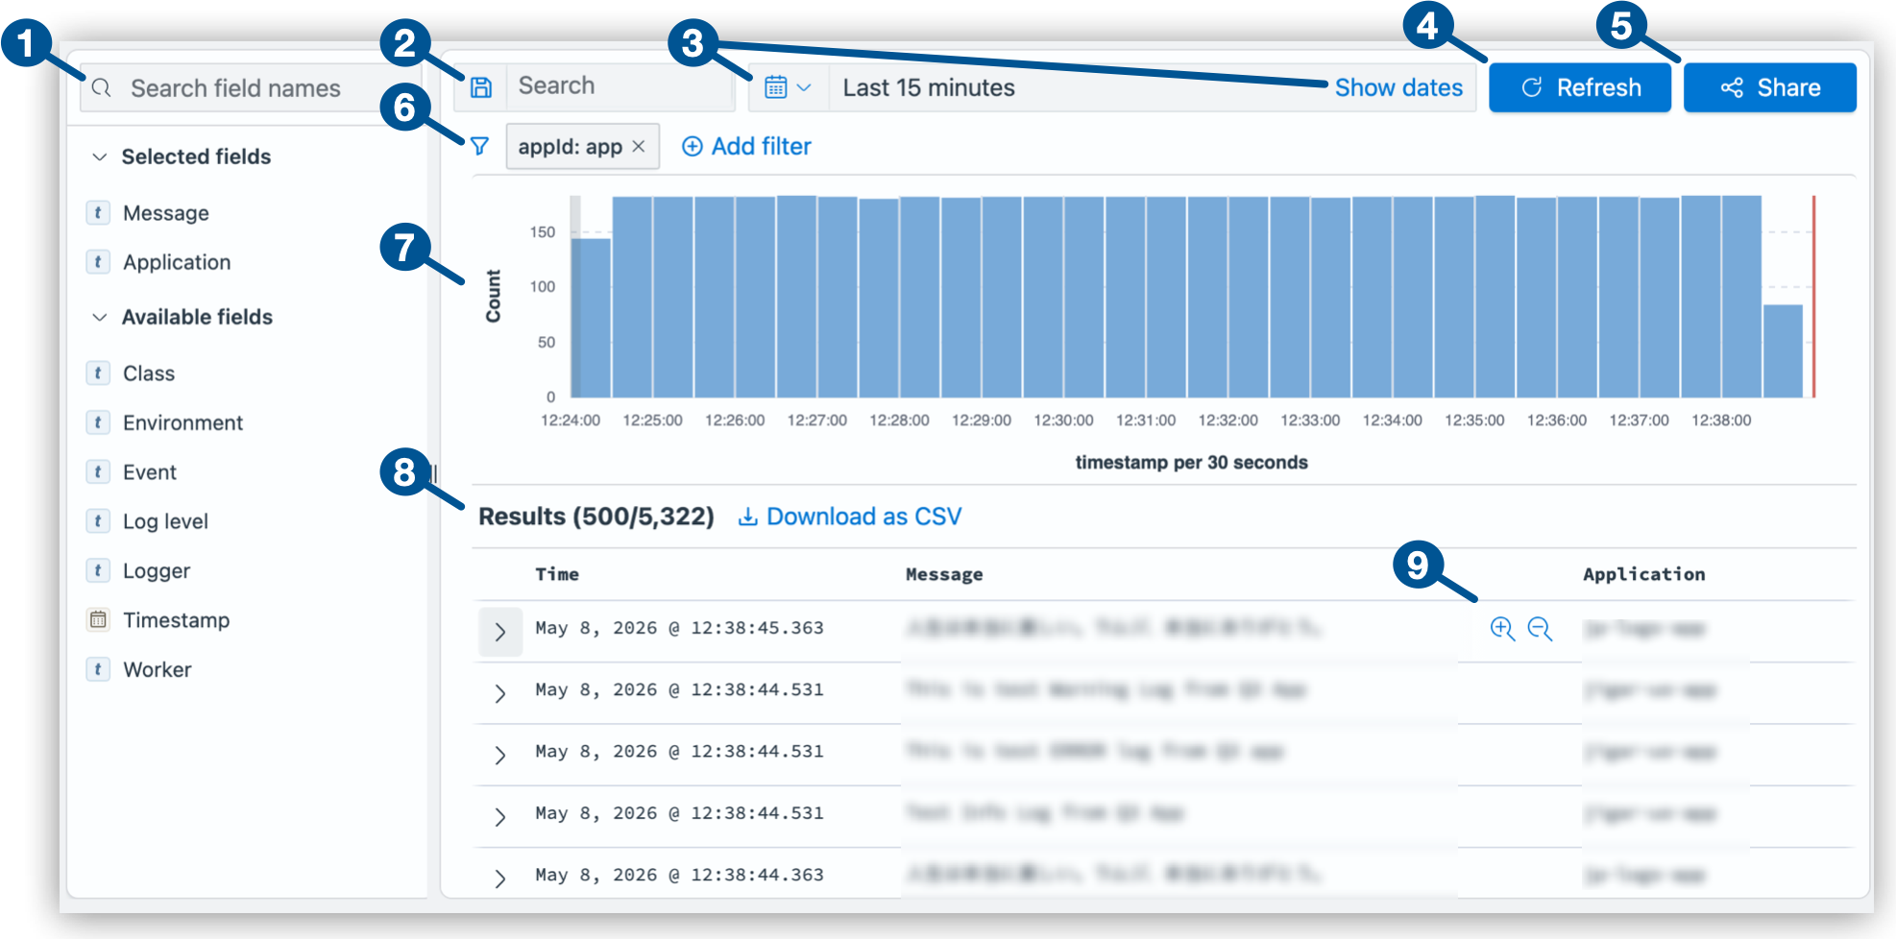Click the text type icon beside Message
Image resolution: width=1896 pixels, height=939 pixels.
tap(98, 212)
